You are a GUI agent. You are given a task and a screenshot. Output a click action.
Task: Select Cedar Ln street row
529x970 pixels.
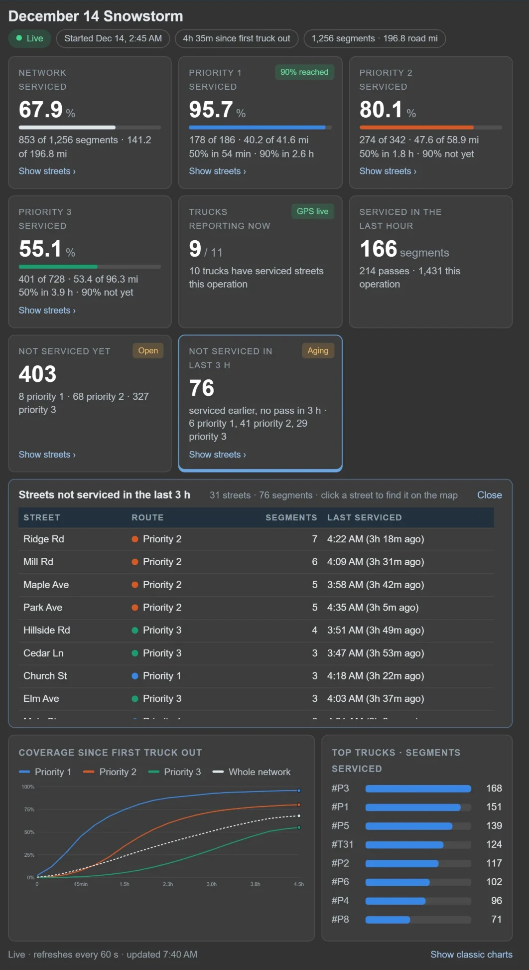pyautogui.click(x=256, y=653)
